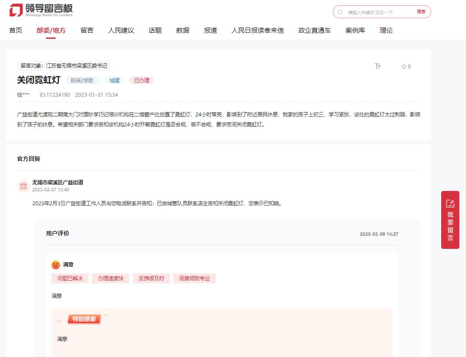Click the edit icon on 我要留言
The width and height of the screenshot is (466, 357).
[450, 204]
